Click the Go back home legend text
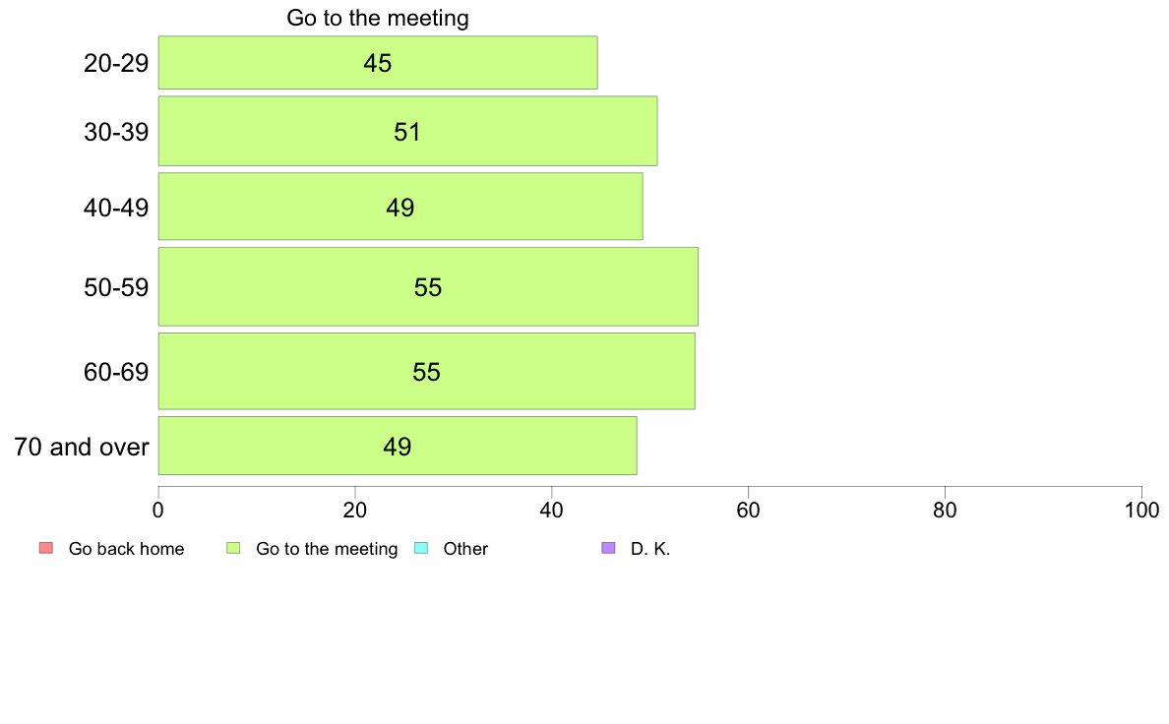This screenshot has height=724, width=1169. [x=126, y=549]
